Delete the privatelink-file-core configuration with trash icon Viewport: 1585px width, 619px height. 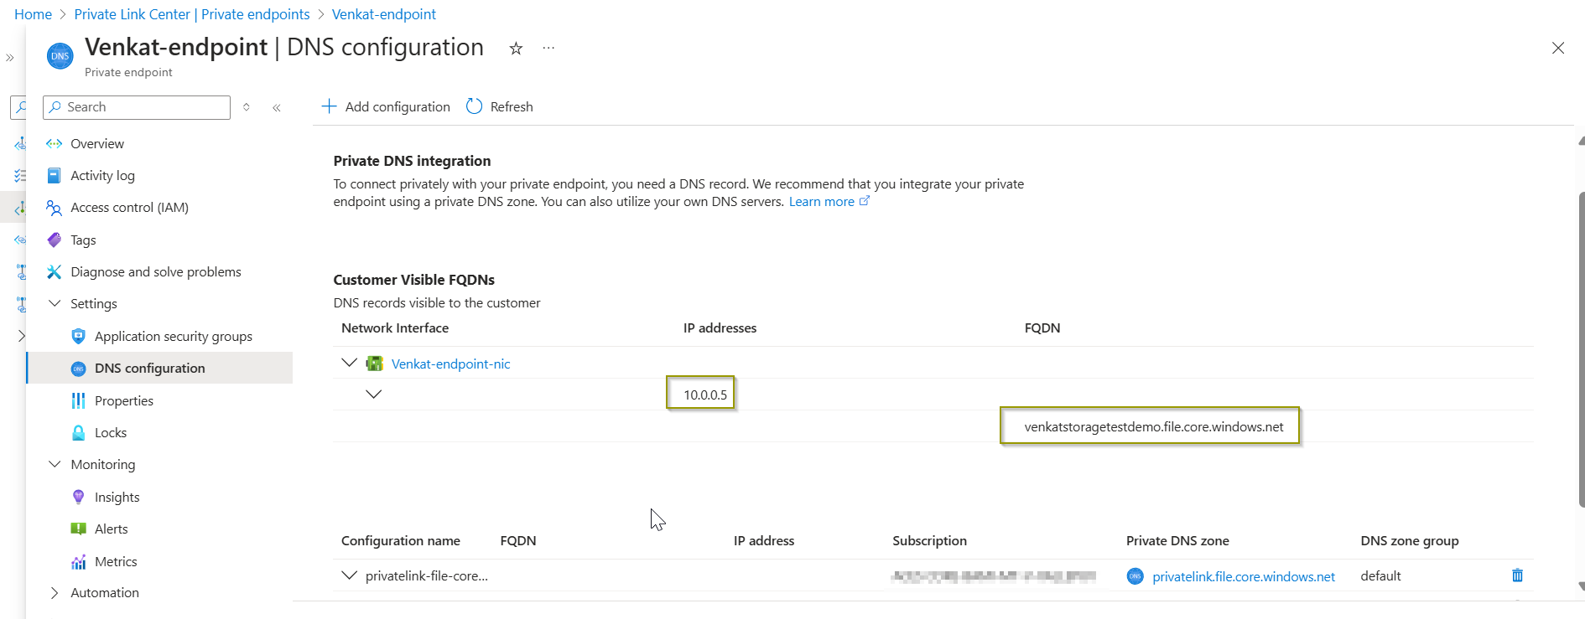pos(1517,575)
